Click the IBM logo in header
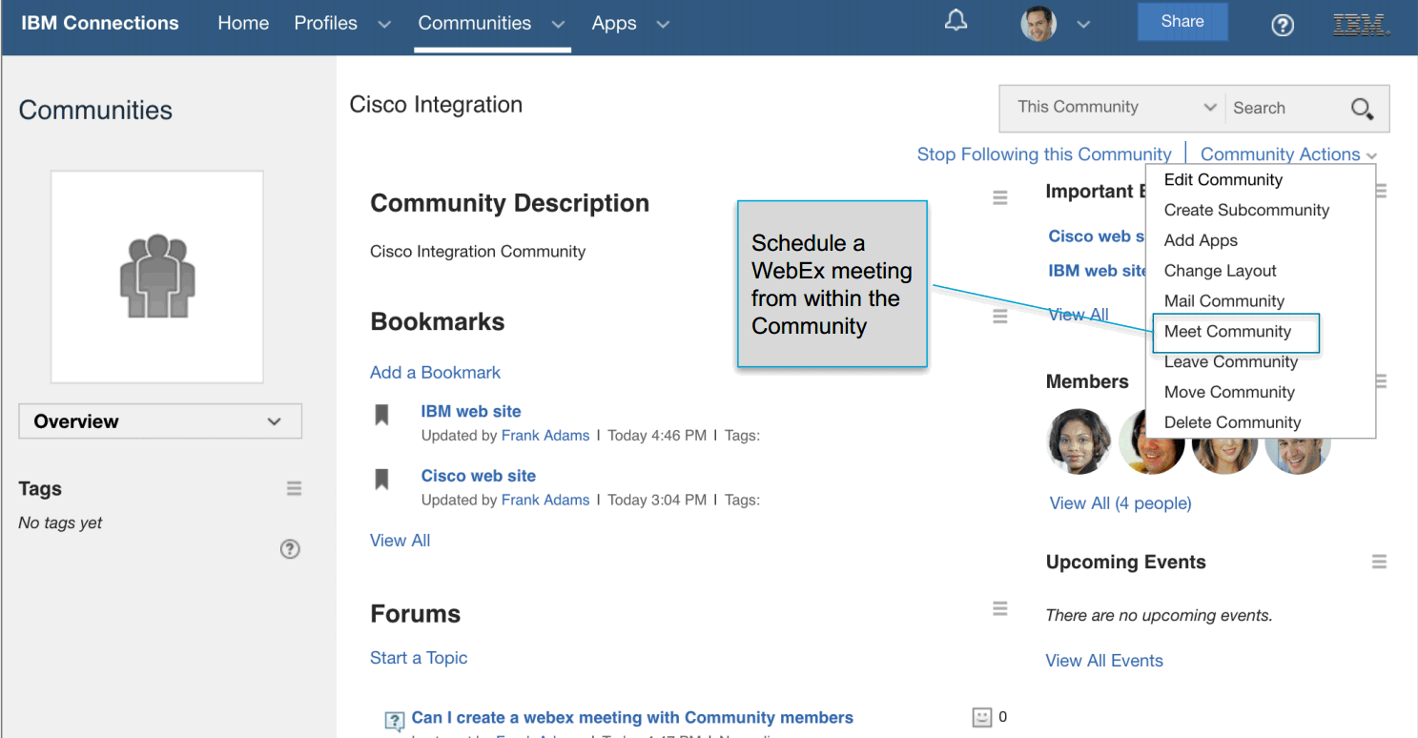The width and height of the screenshot is (1418, 738). 1361,25
